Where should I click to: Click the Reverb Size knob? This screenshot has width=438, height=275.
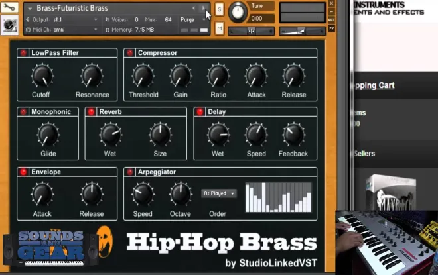point(160,135)
